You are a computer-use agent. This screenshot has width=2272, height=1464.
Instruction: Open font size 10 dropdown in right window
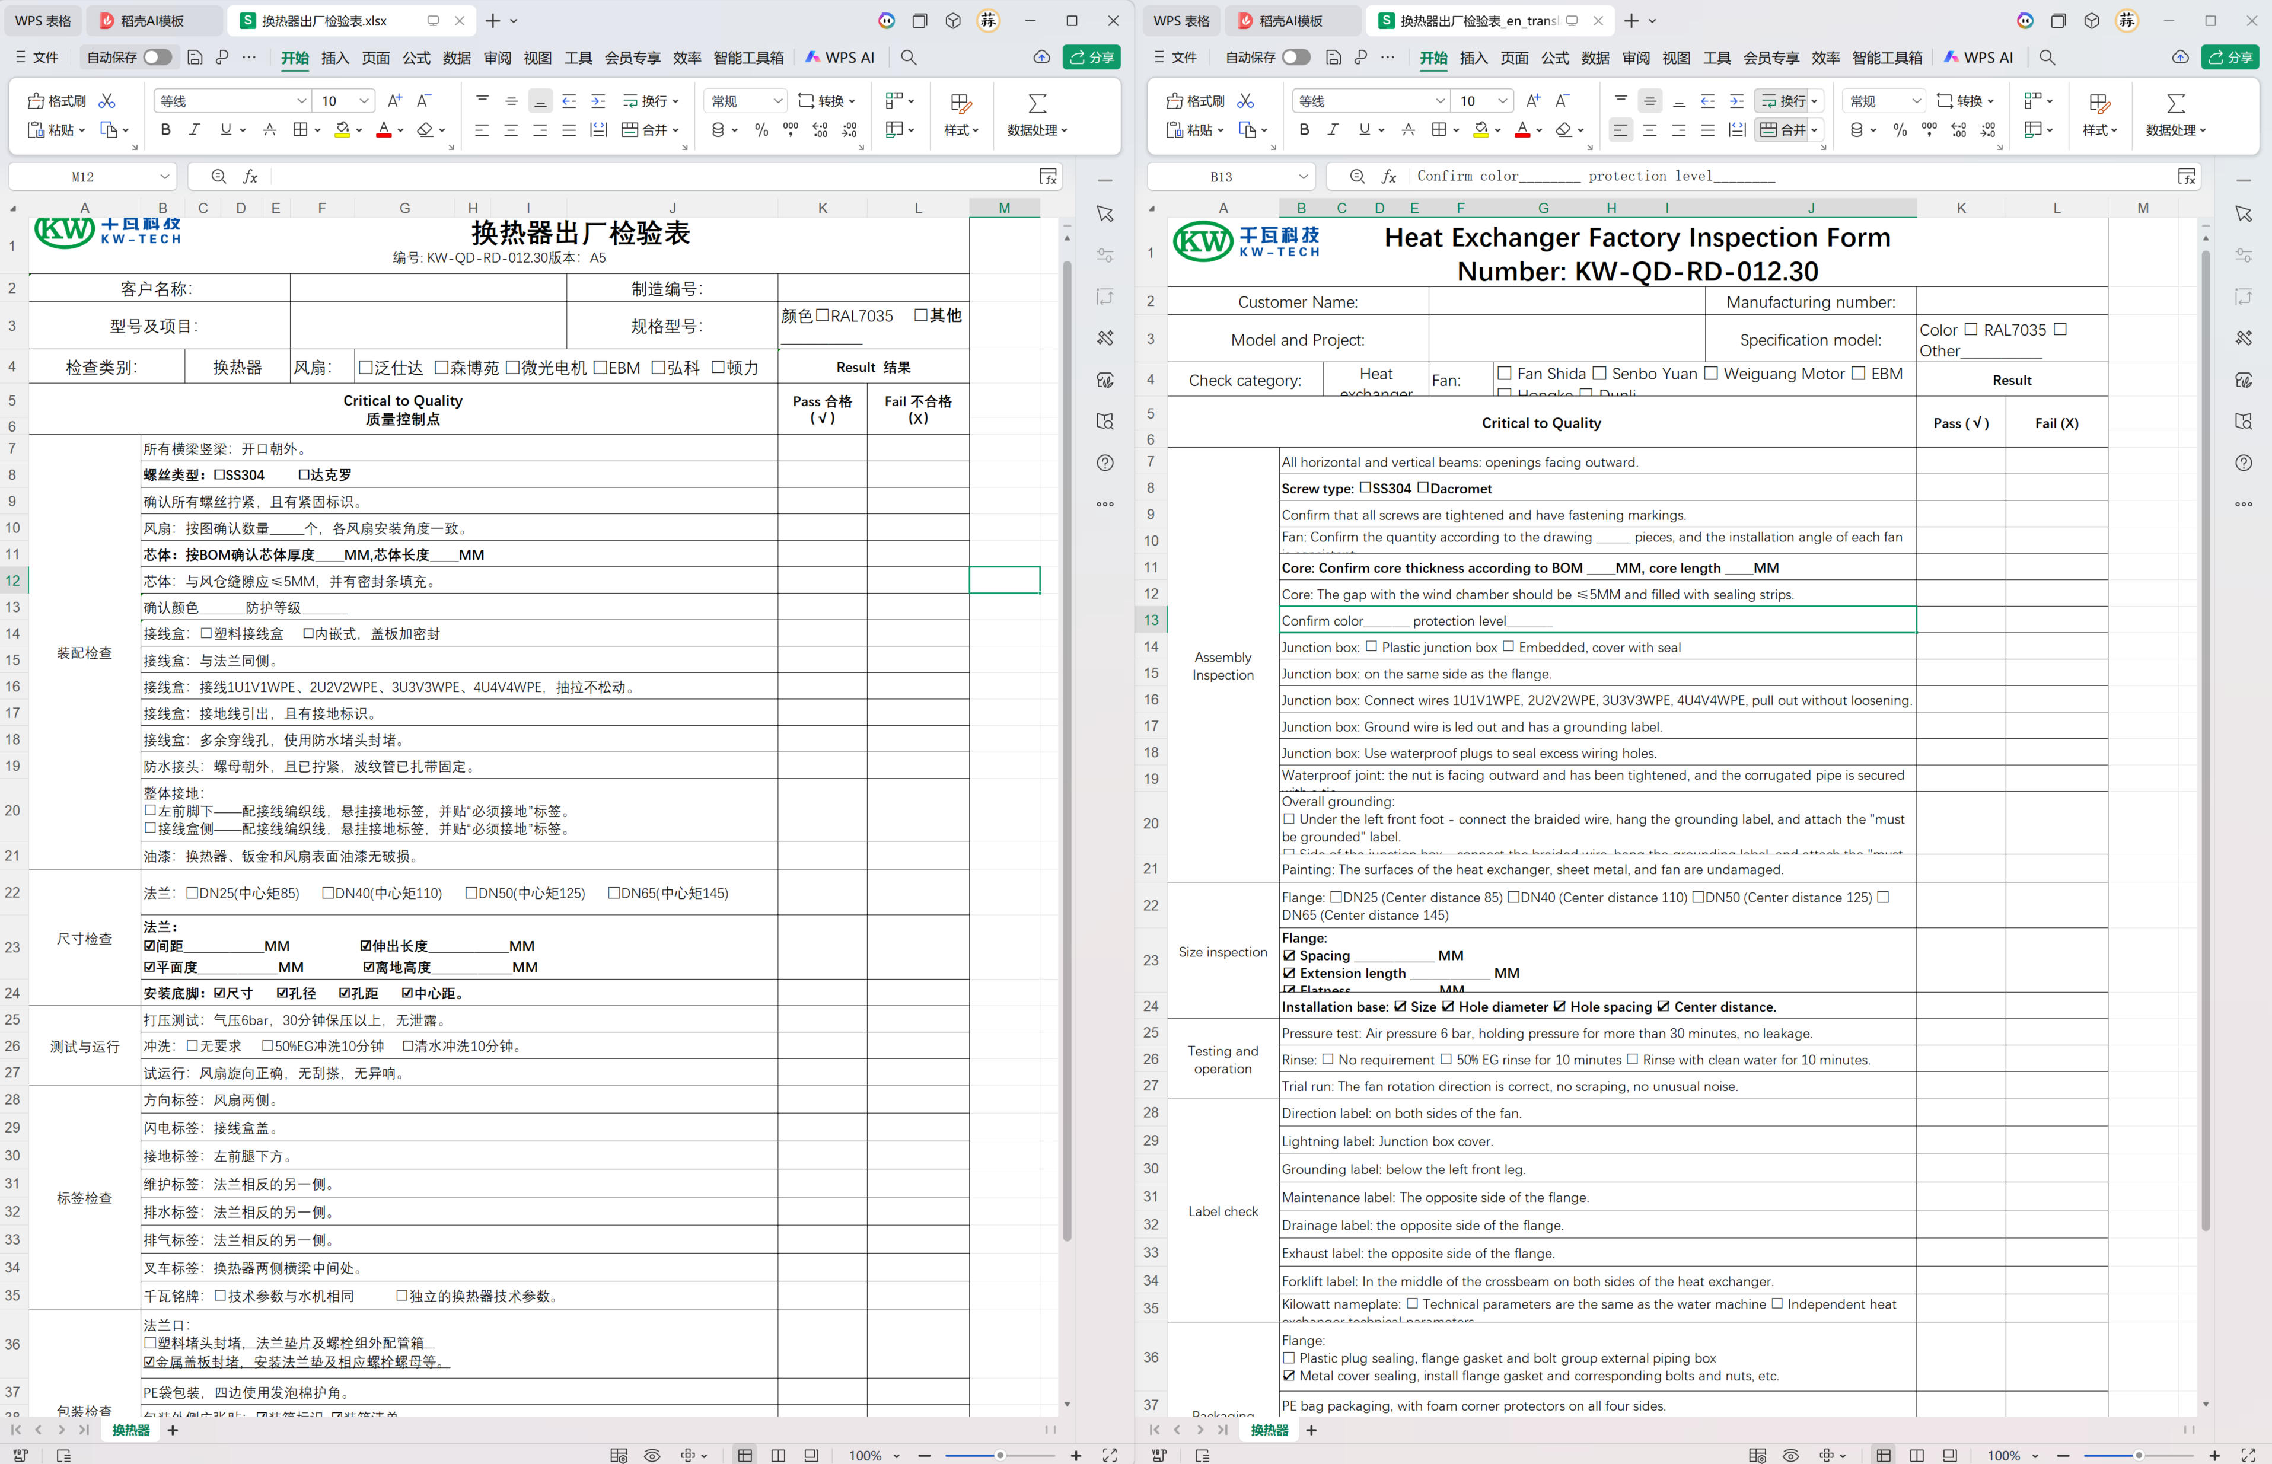(x=1502, y=101)
